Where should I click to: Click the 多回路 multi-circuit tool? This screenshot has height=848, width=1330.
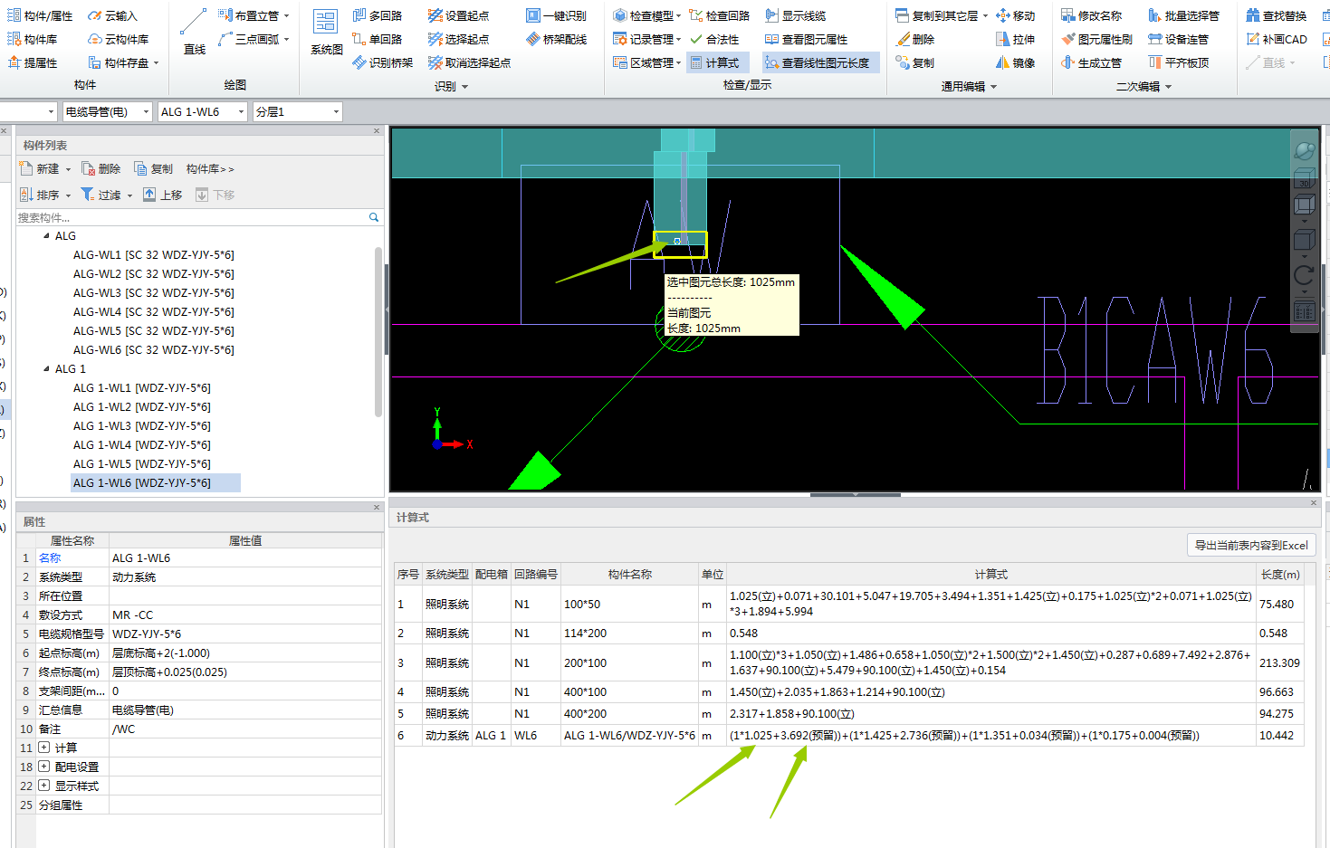[378, 15]
